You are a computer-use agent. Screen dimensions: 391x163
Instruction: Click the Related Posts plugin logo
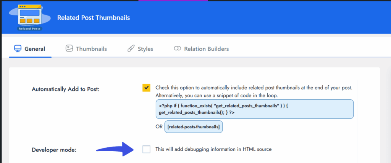tap(30, 18)
